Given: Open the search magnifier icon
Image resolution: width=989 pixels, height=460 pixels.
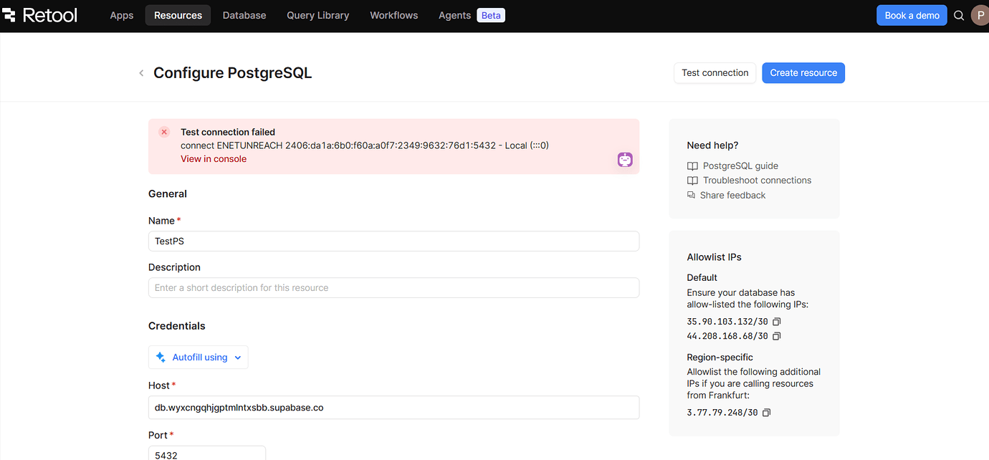Looking at the screenshot, I should 959,15.
